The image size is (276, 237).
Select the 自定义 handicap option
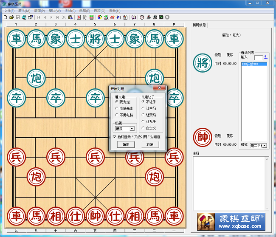149,128
